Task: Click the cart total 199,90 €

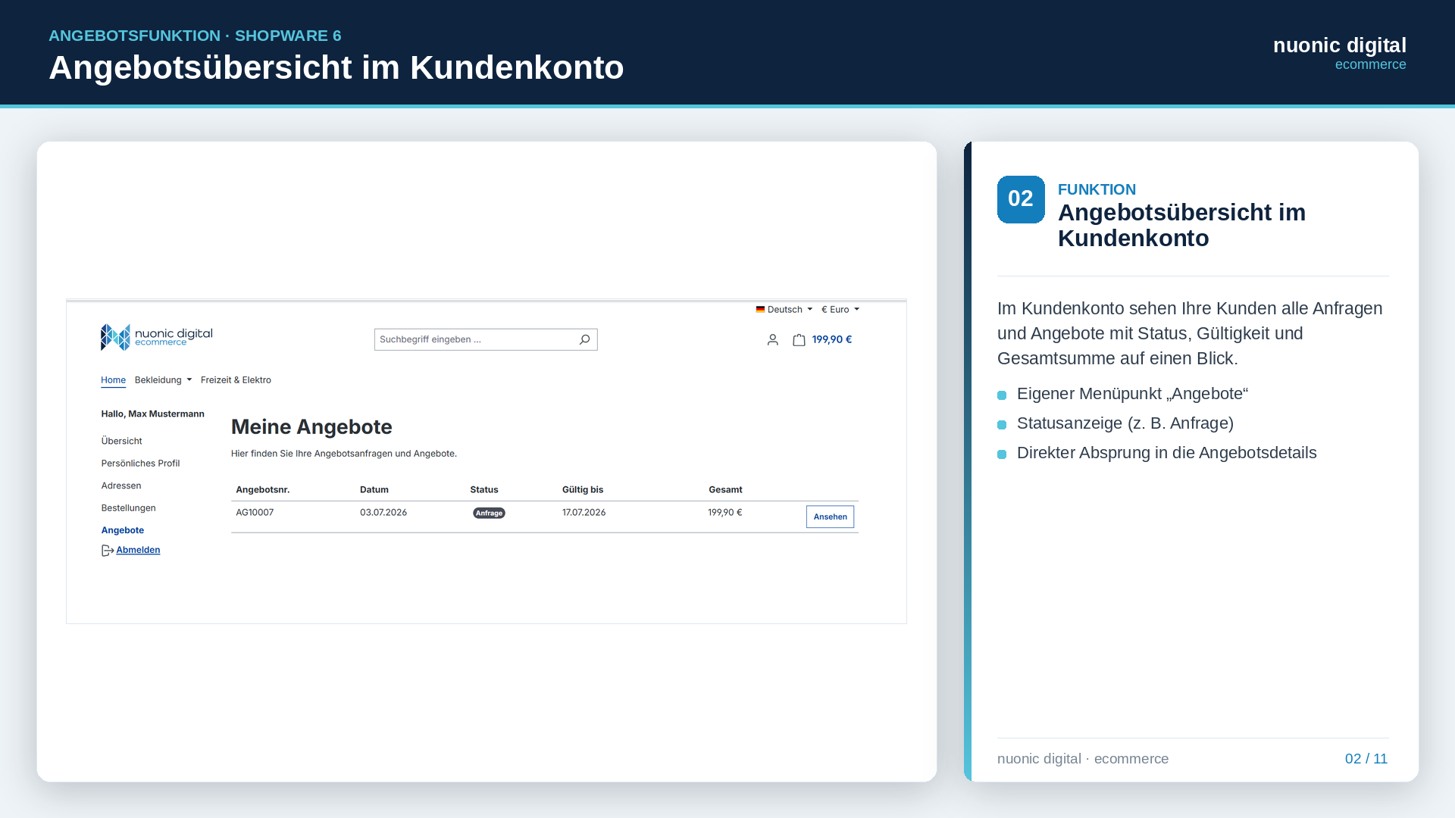Action: (831, 339)
